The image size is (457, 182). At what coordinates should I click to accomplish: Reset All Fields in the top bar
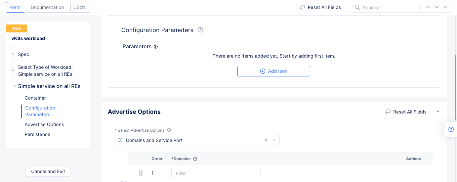tap(320, 7)
